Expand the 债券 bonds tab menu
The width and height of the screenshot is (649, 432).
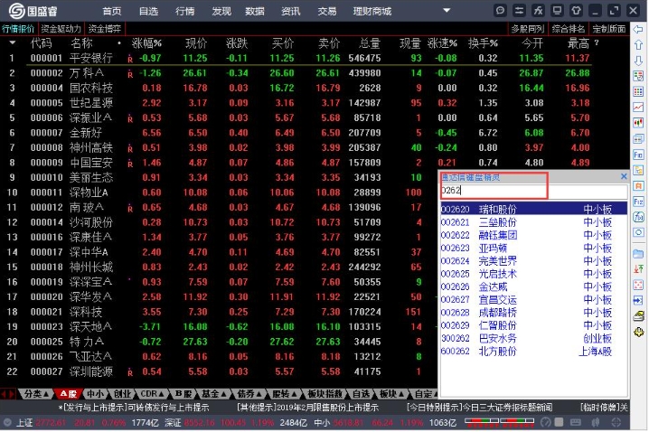(x=249, y=393)
